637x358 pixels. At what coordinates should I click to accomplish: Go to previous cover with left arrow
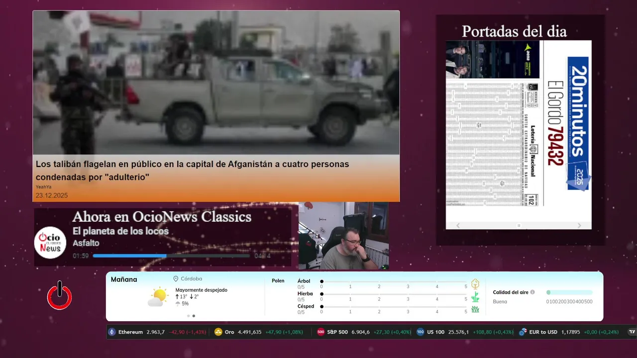tap(458, 226)
